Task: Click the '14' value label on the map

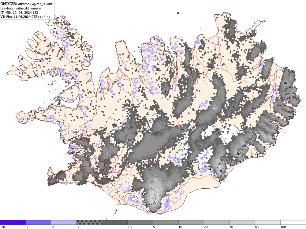Action: click(x=129, y=140)
